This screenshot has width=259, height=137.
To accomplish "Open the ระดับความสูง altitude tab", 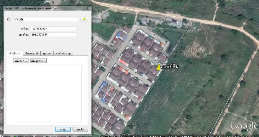I will point(64,53).
